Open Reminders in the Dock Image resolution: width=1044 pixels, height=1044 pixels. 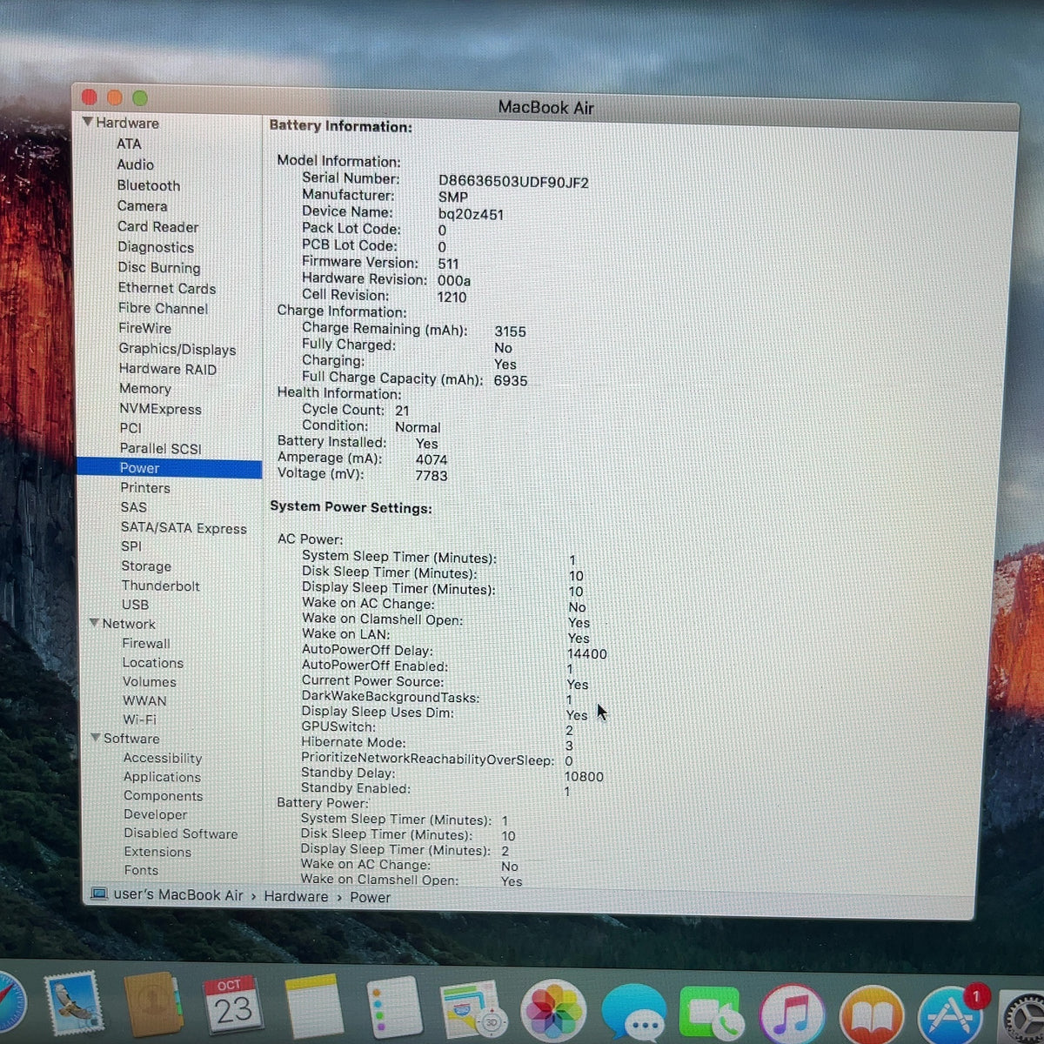[x=393, y=1007]
